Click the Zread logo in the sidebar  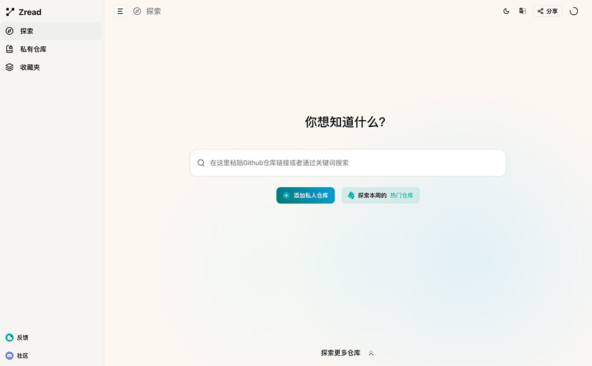coord(24,12)
